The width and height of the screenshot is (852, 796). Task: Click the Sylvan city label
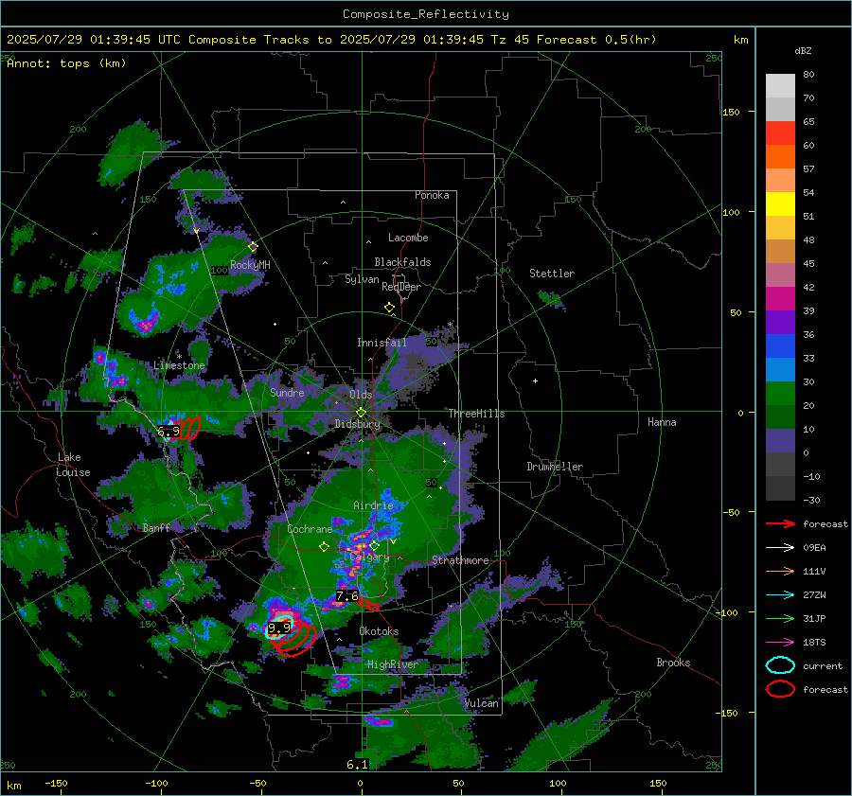pos(362,279)
